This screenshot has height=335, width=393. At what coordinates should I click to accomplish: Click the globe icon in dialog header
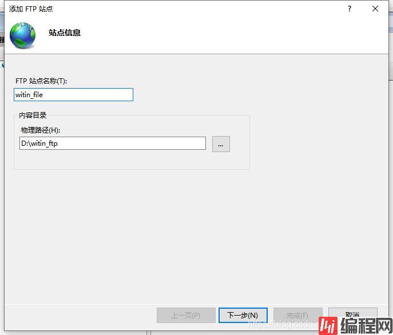[x=23, y=36]
